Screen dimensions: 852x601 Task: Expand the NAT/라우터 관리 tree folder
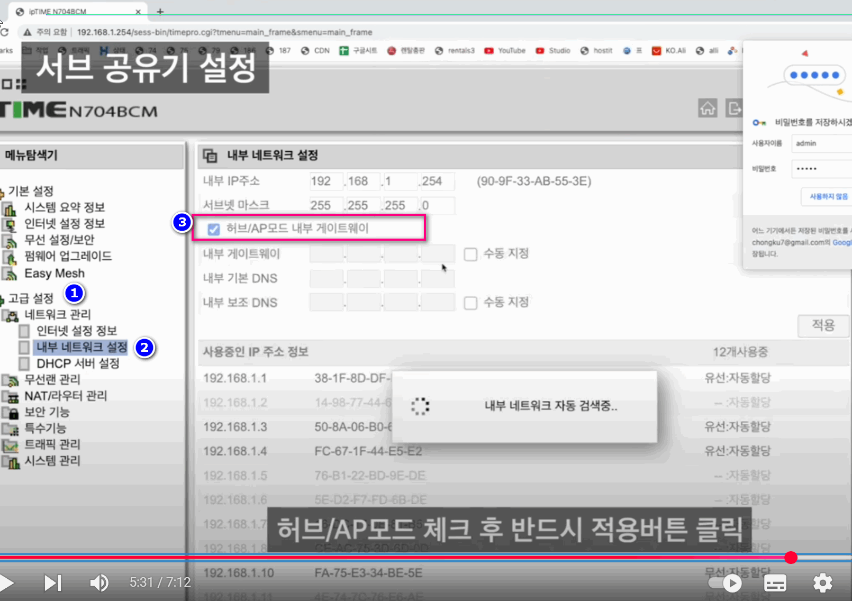[x=10, y=396]
